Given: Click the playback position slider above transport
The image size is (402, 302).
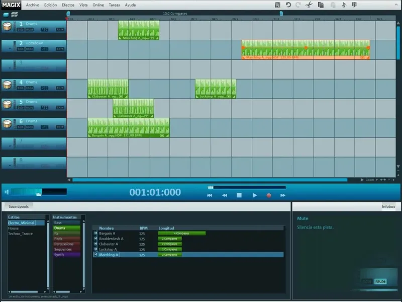Looking at the screenshot, I should pos(247,187).
